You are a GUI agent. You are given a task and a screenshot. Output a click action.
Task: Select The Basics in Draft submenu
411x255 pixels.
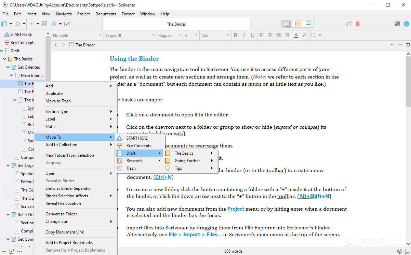click(190, 153)
